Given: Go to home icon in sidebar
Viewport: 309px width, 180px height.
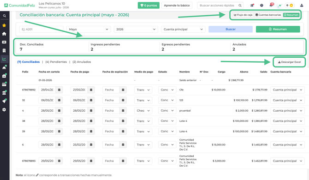Looking at the screenshot, I should pos(4,34).
